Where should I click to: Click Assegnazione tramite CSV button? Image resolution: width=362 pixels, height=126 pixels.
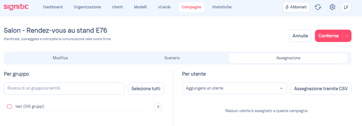coord(321,89)
